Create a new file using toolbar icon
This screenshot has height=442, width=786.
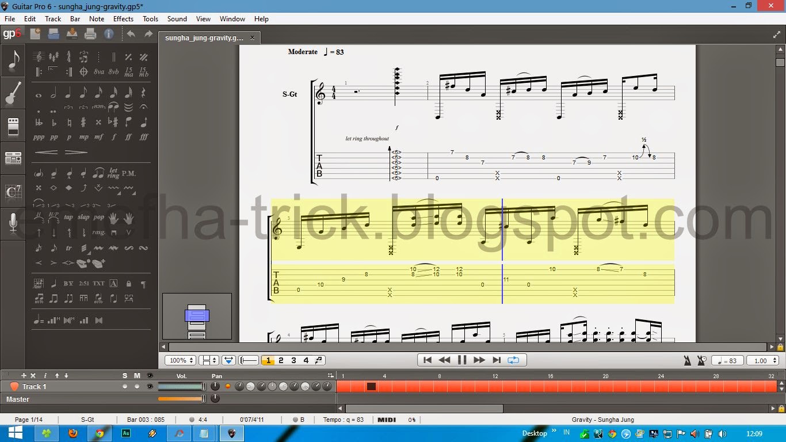point(35,34)
